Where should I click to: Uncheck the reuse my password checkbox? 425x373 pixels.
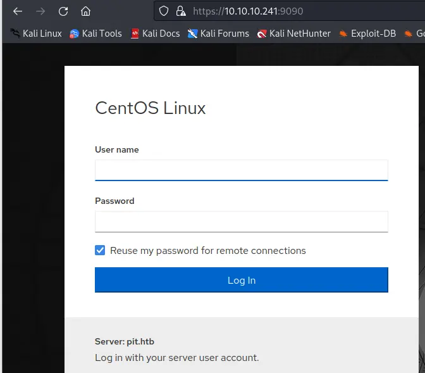[x=100, y=251]
